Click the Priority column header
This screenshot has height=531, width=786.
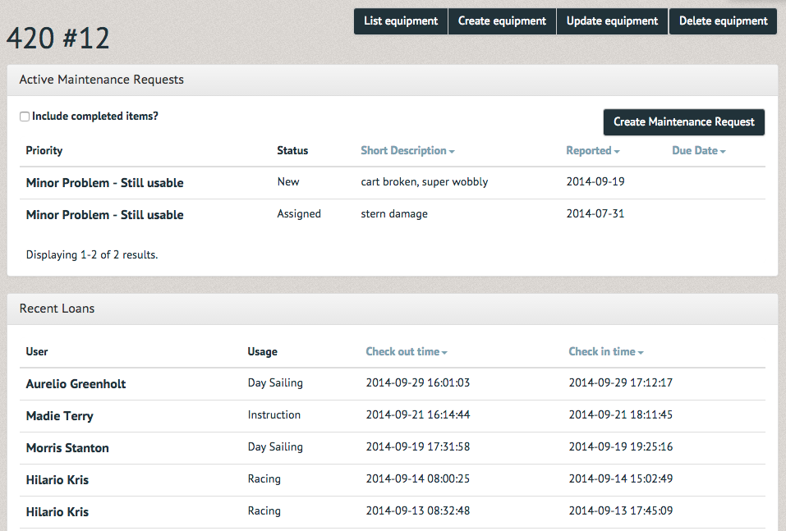(x=44, y=151)
